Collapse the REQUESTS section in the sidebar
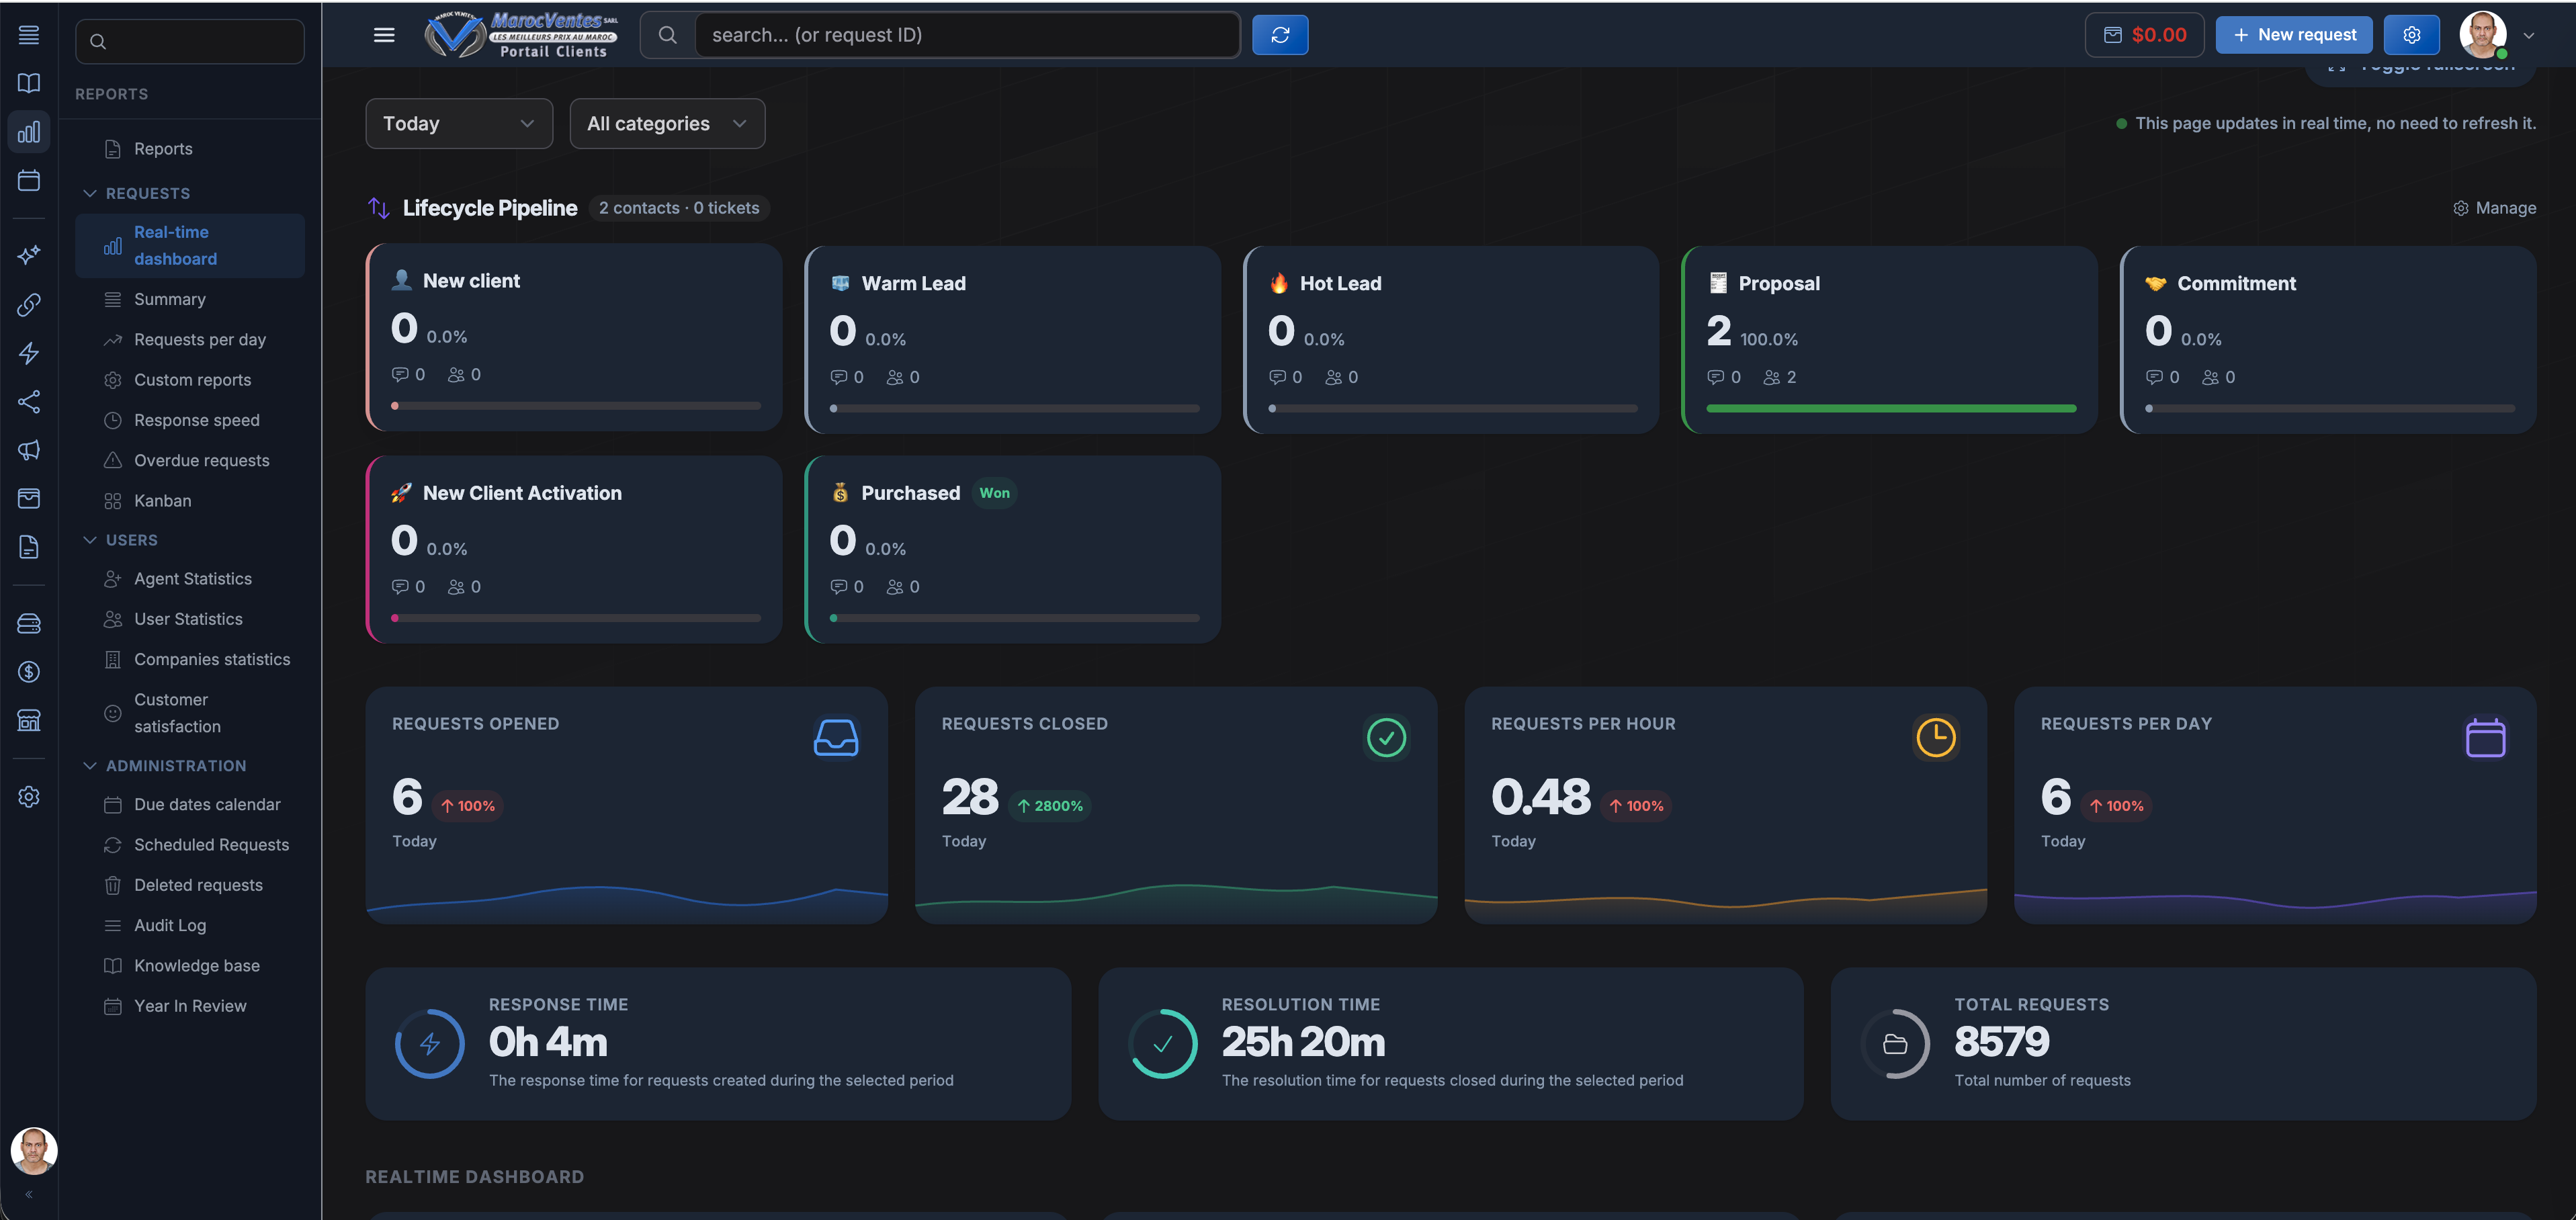Image resolution: width=2576 pixels, height=1220 pixels. coord(90,193)
